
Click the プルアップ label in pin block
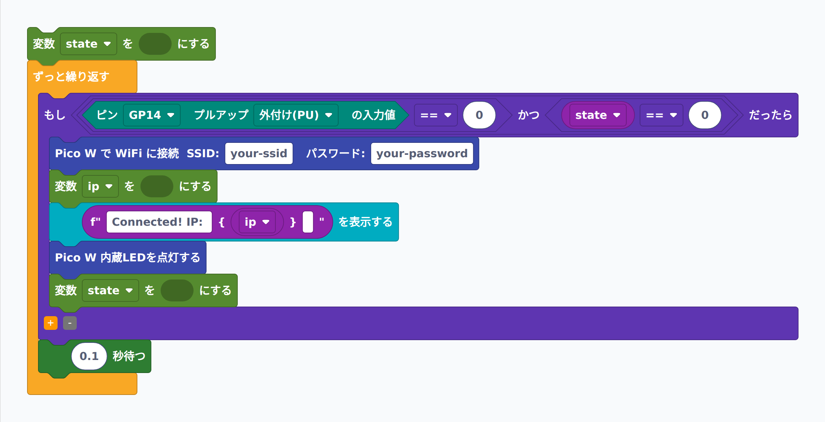coord(221,115)
